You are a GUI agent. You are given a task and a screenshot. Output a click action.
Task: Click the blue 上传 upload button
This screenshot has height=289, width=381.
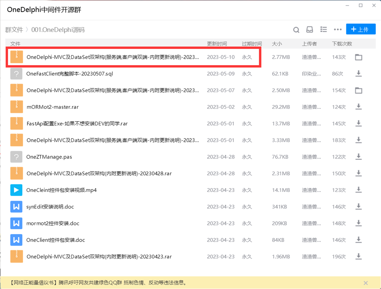361,29
